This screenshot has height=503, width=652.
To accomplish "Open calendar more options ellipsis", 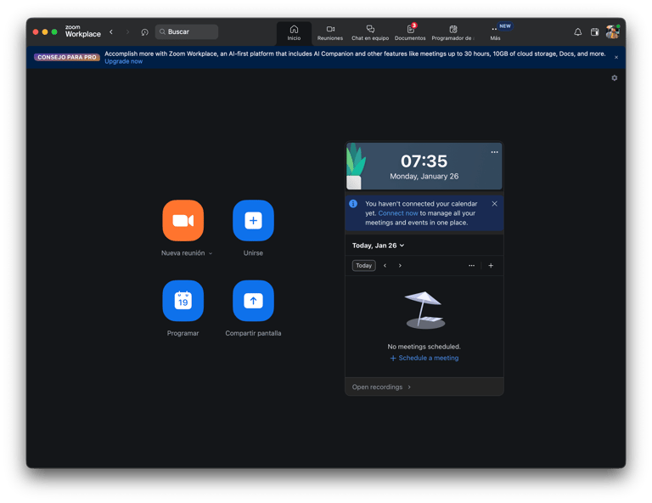I will 471,265.
